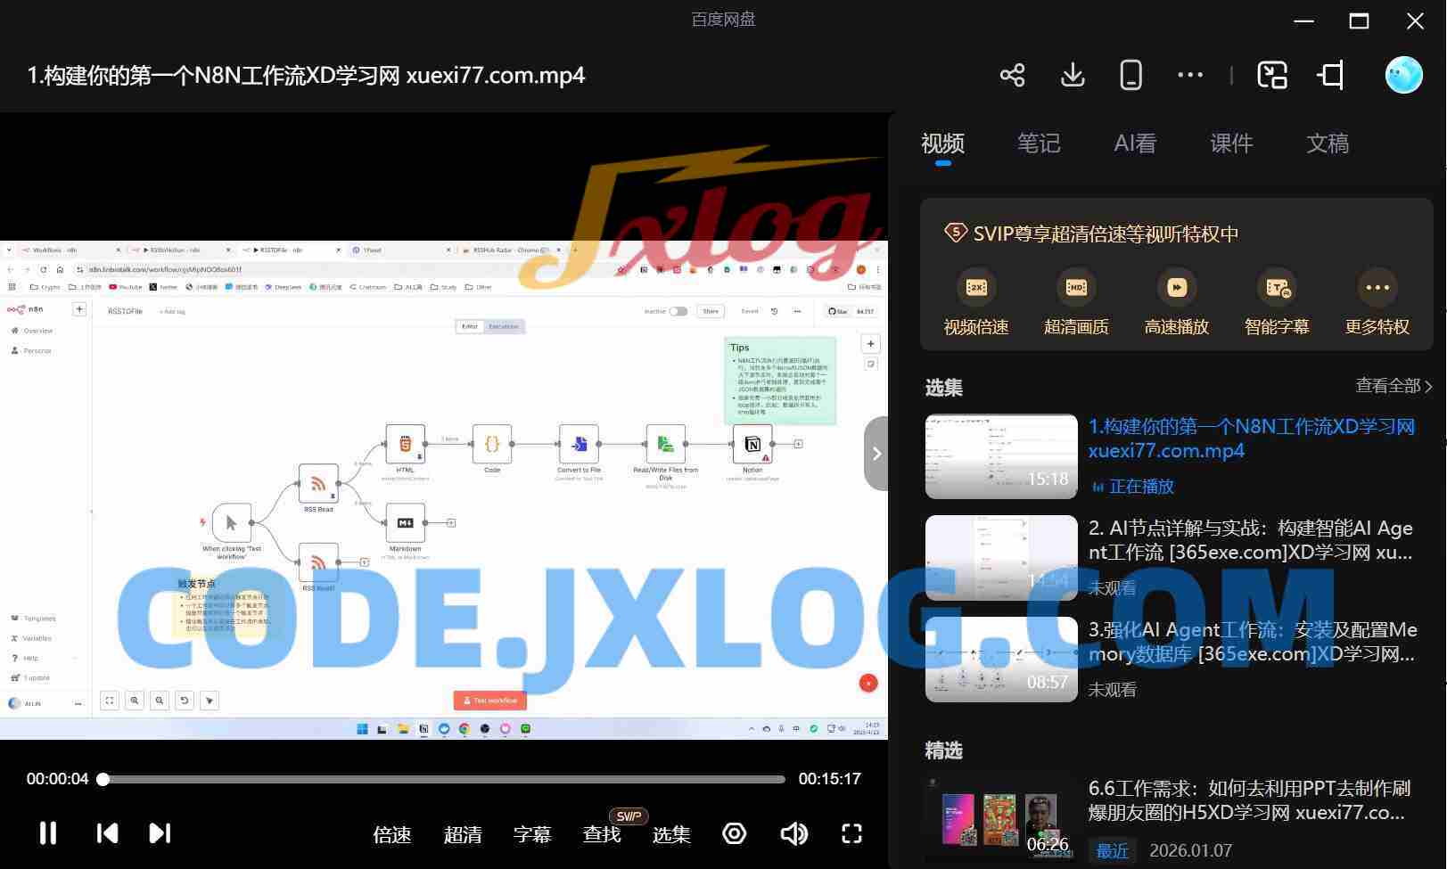Mute the video volume
1447x869 pixels.
tap(793, 833)
